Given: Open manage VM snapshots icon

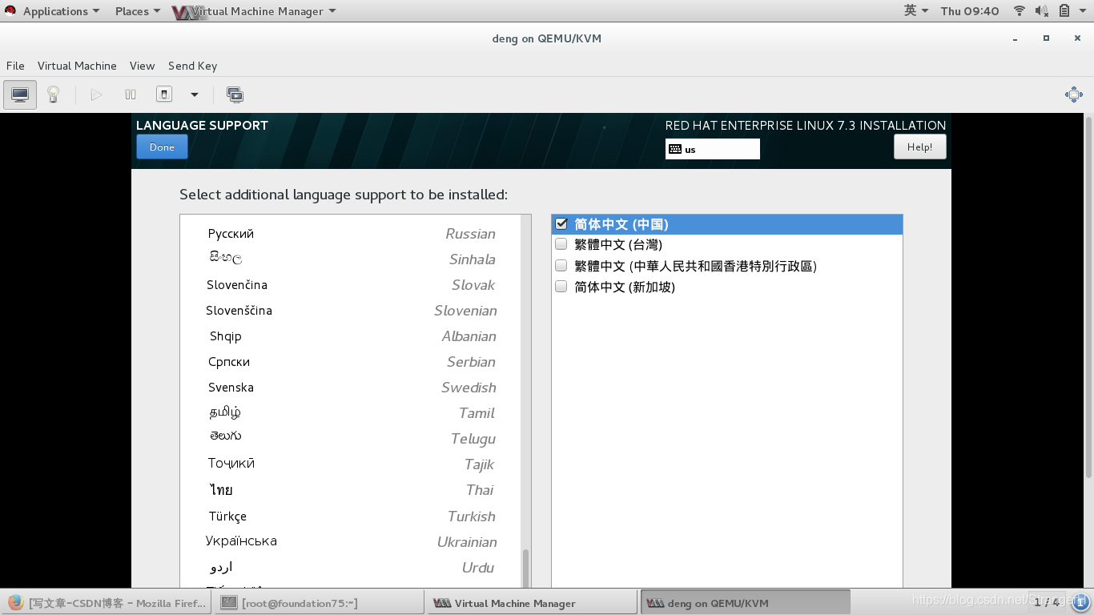Looking at the screenshot, I should click(235, 94).
